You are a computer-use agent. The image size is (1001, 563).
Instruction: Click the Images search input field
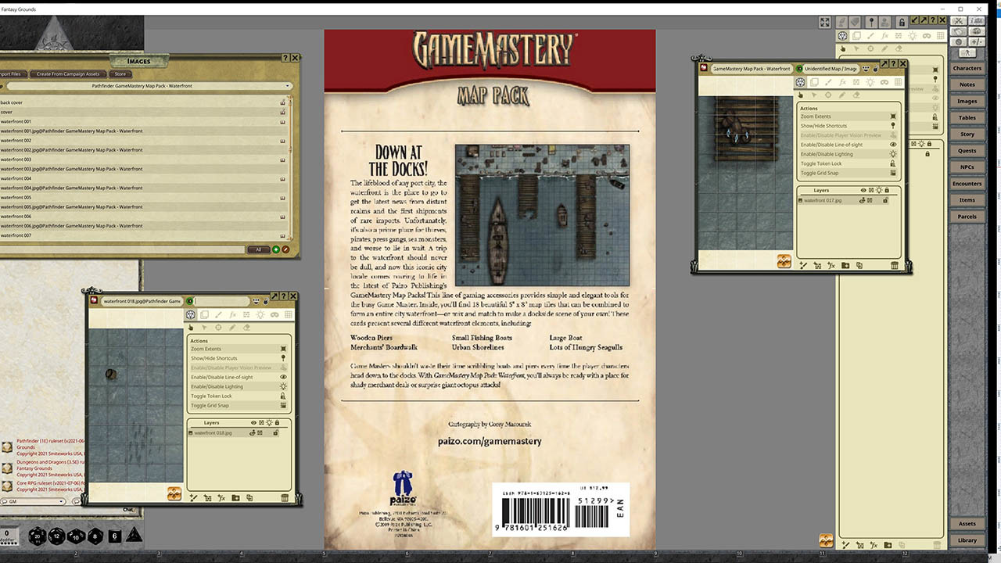point(123,249)
